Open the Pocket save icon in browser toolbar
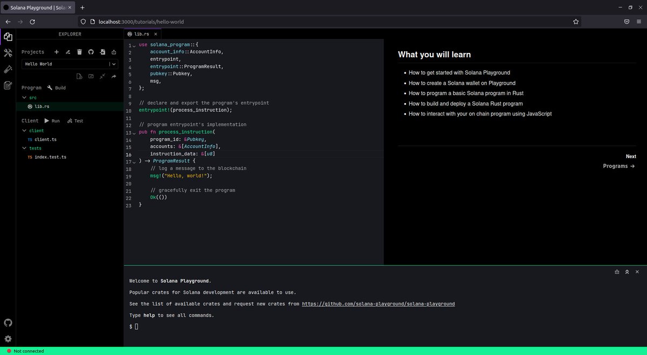Image resolution: width=647 pixels, height=355 pixels. point(627,22)
